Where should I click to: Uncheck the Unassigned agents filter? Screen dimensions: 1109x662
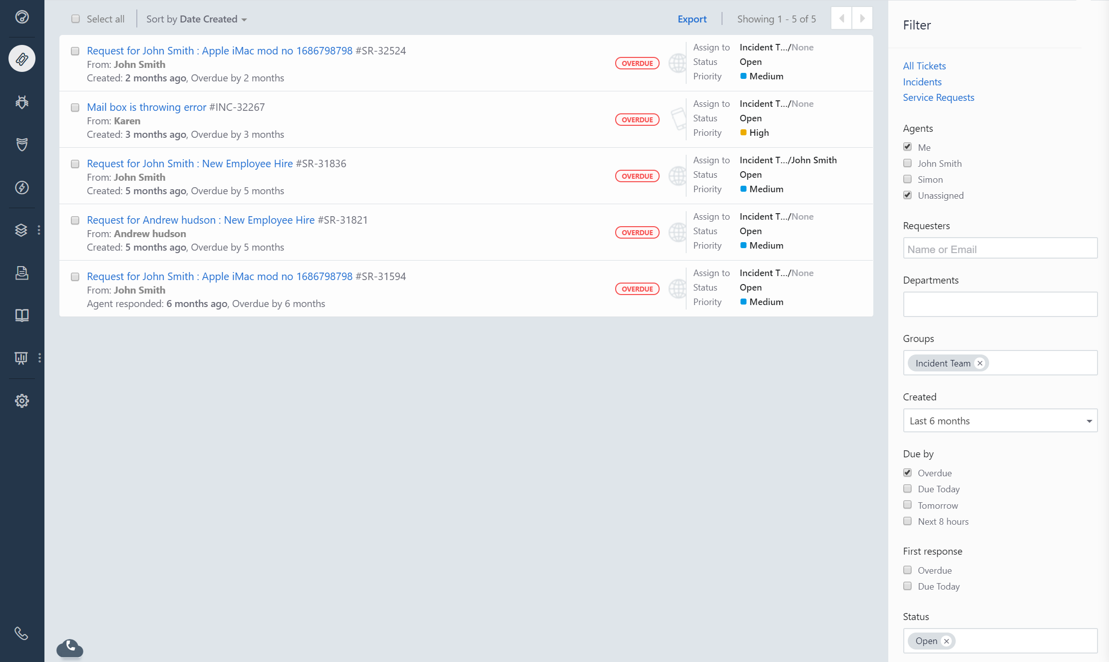907,195
